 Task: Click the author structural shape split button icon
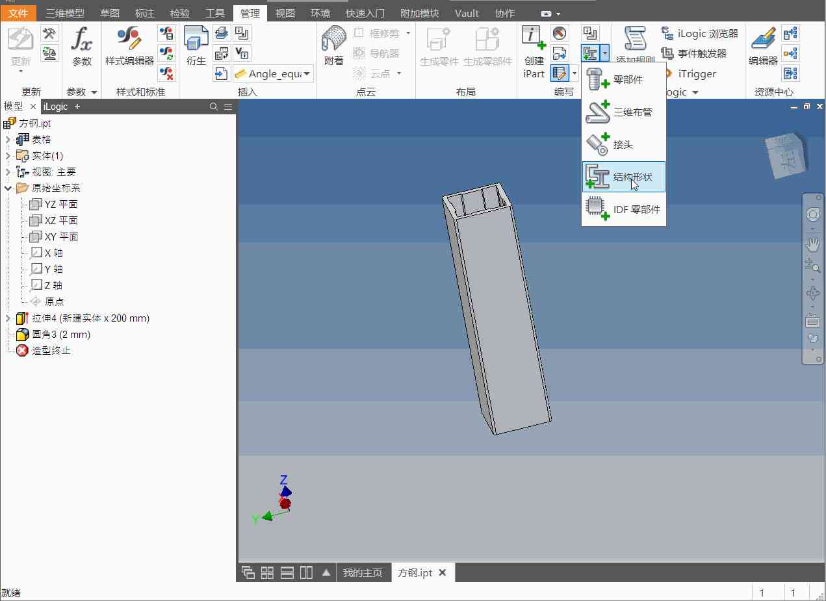point(590,53)
